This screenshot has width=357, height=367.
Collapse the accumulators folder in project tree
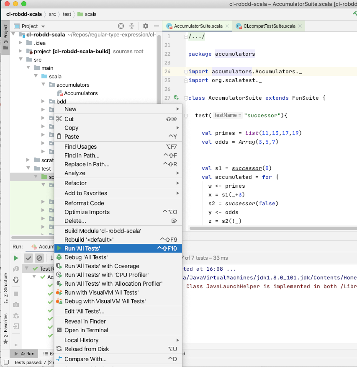click(x=43, y=85)
